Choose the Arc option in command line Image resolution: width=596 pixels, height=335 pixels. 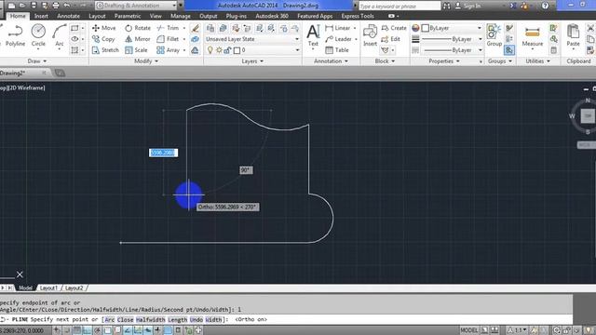point(110,319)
